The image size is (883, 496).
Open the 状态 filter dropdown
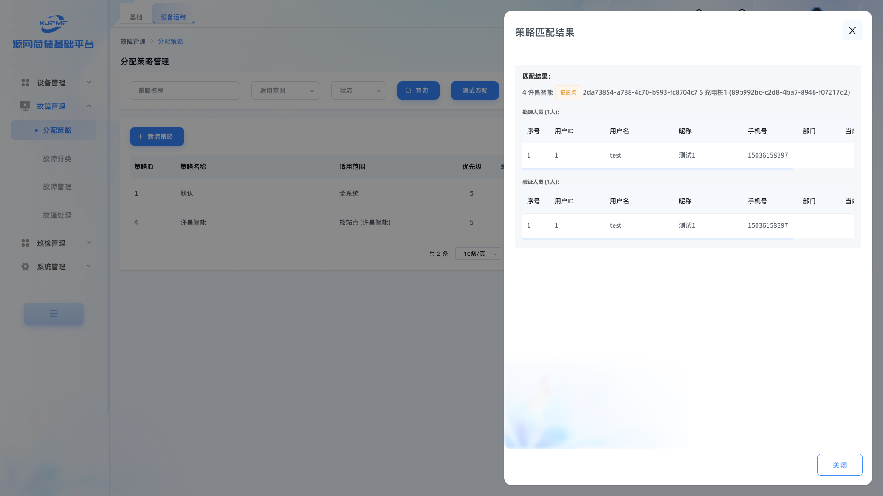click(x=358, y=90)
